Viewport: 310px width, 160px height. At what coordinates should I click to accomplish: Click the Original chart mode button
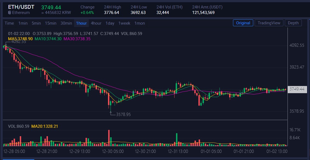(x=243, y=23)
